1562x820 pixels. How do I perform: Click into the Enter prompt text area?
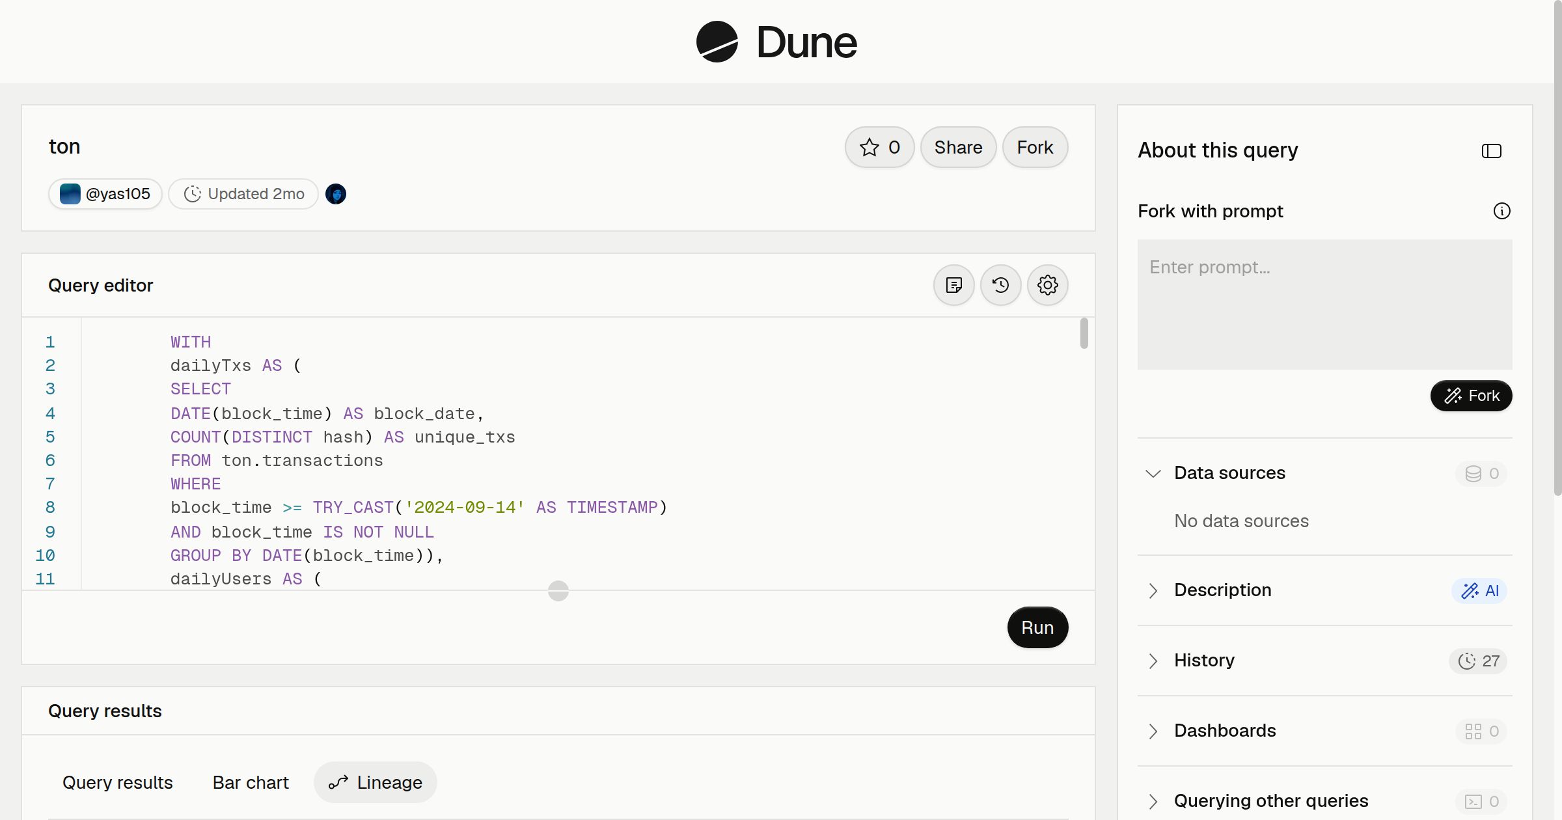tap(1324, 305)
